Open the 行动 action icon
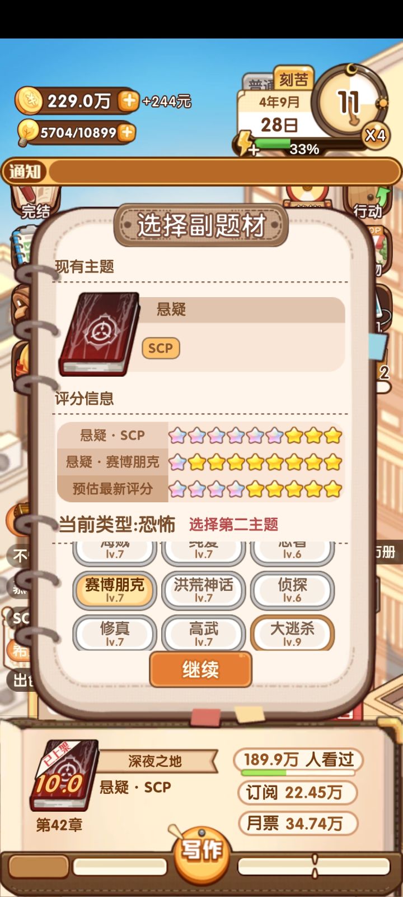Viewport: 403px width, 897px height. click(x=367, y=203)
